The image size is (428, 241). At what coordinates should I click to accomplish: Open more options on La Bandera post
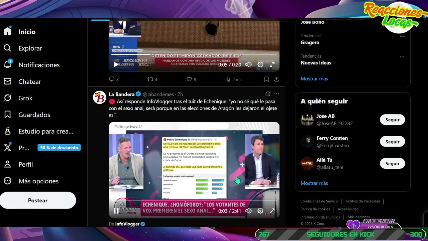click(277, 94)
